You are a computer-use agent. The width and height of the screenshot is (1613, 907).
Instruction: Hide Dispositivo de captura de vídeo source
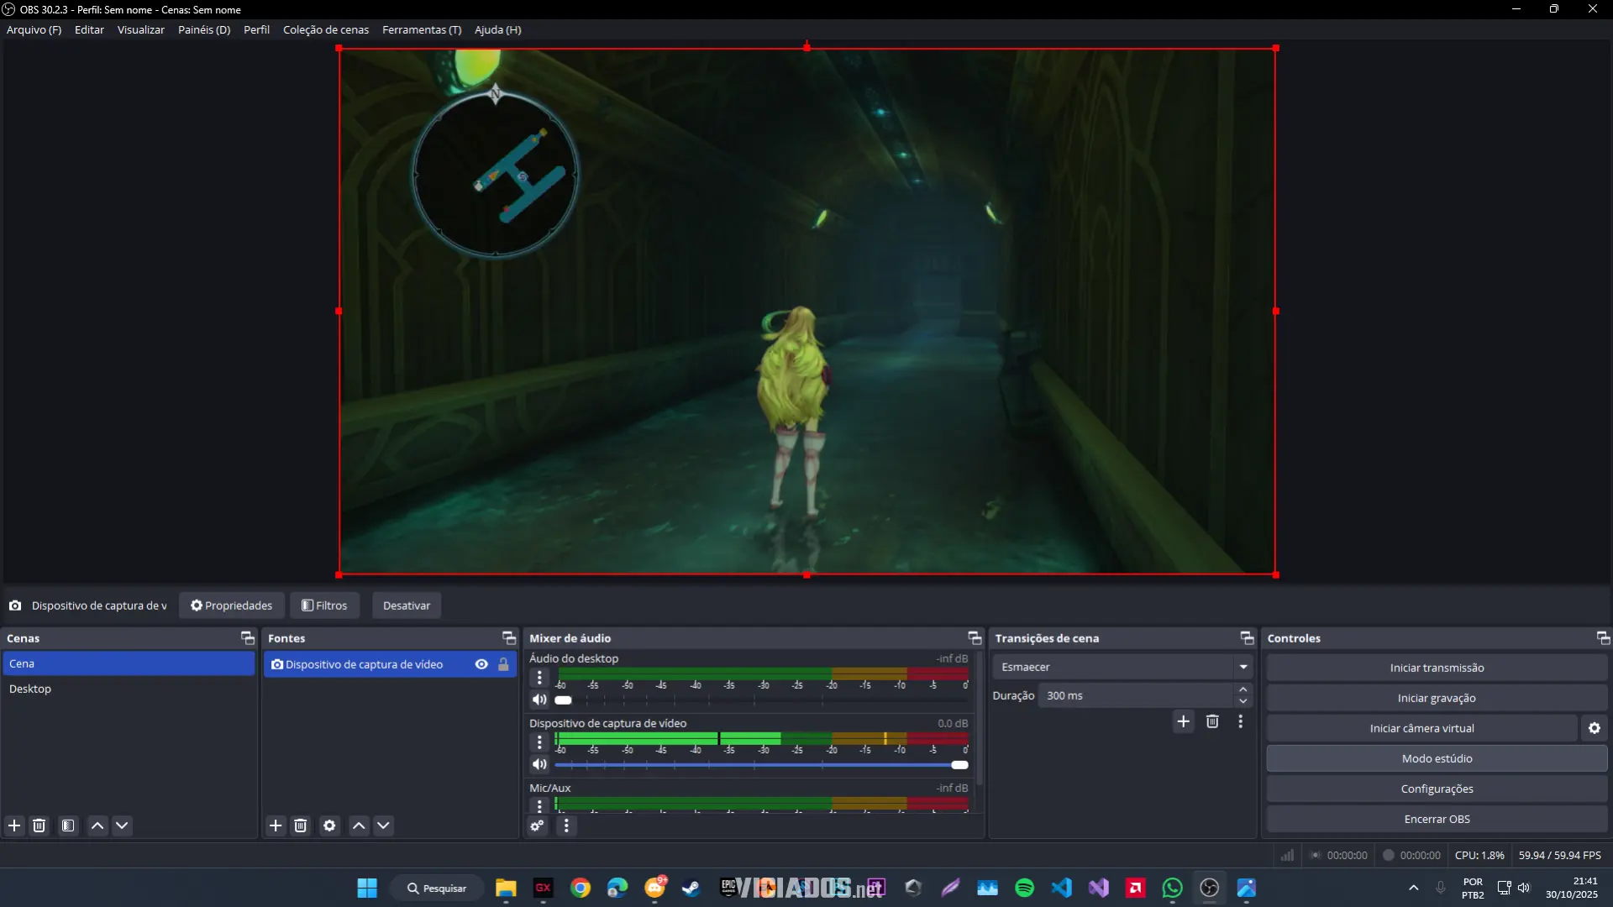(x=481, y=663)
